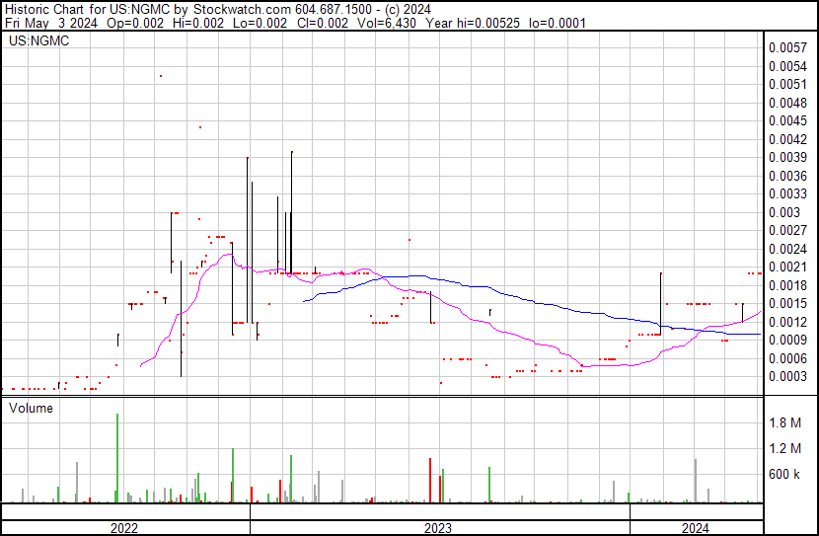
Task: Click the US:NGMC symbol label
Action: click(x=39, y=40)
